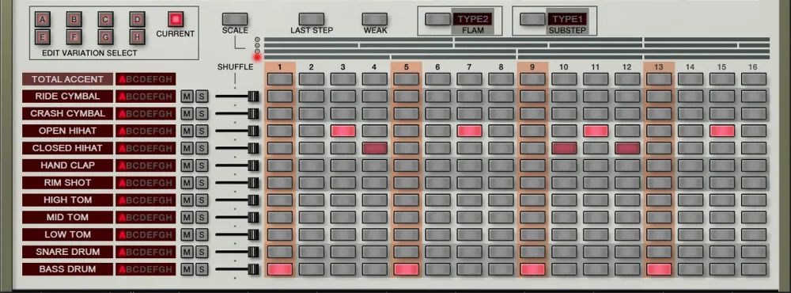Select the OPEN HIHAT instrument label
791x293 pixels.
pos(67,131)
